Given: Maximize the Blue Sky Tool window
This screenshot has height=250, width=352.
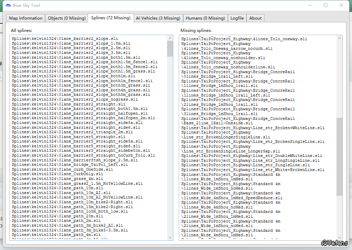Looking at the screenshot, I should click(325, 5).
